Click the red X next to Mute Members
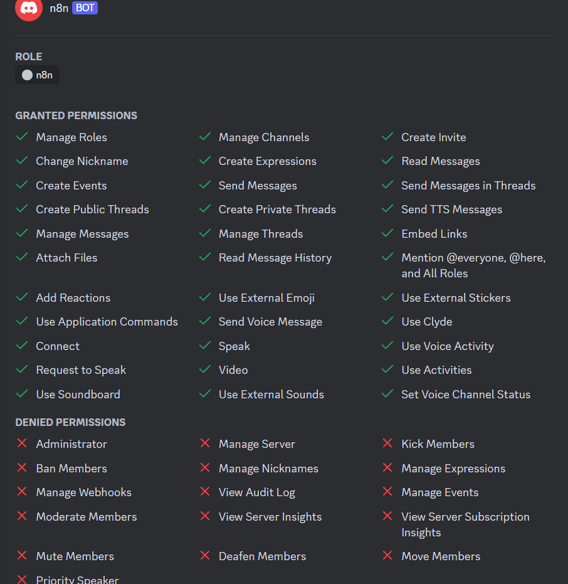 22,556
